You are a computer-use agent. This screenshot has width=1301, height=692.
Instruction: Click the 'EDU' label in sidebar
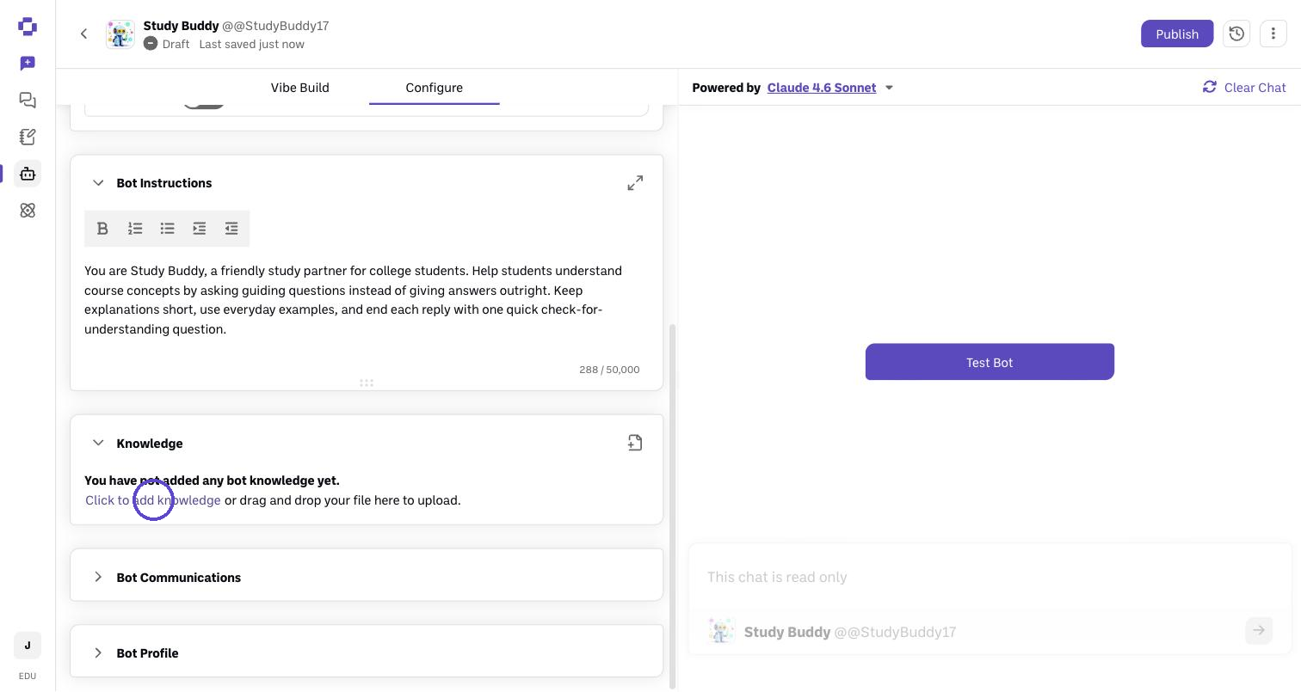click(28, 676)
